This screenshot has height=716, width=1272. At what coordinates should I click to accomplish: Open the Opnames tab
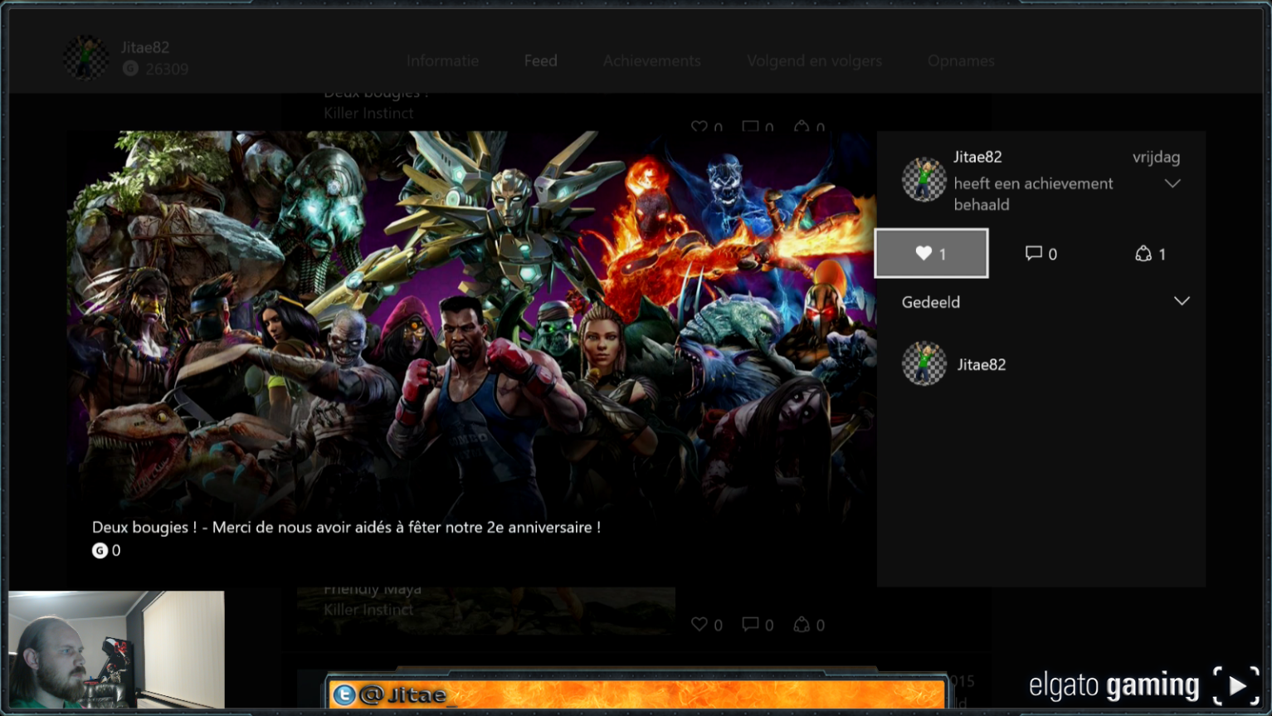tap(961, 61)
